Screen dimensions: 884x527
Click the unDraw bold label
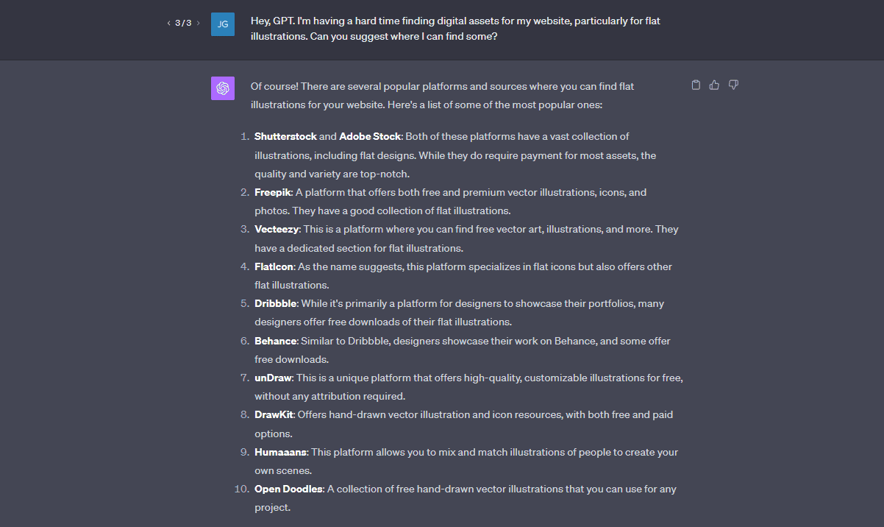click(x=273, y=378)
